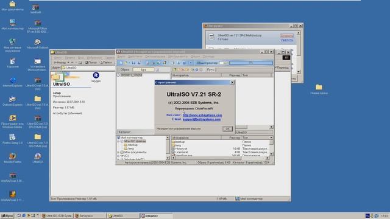This screenshot has height=219, width=390.
Task: Click the Open image icon in UltraISO toolbar
Action: (x=126, y=63)
